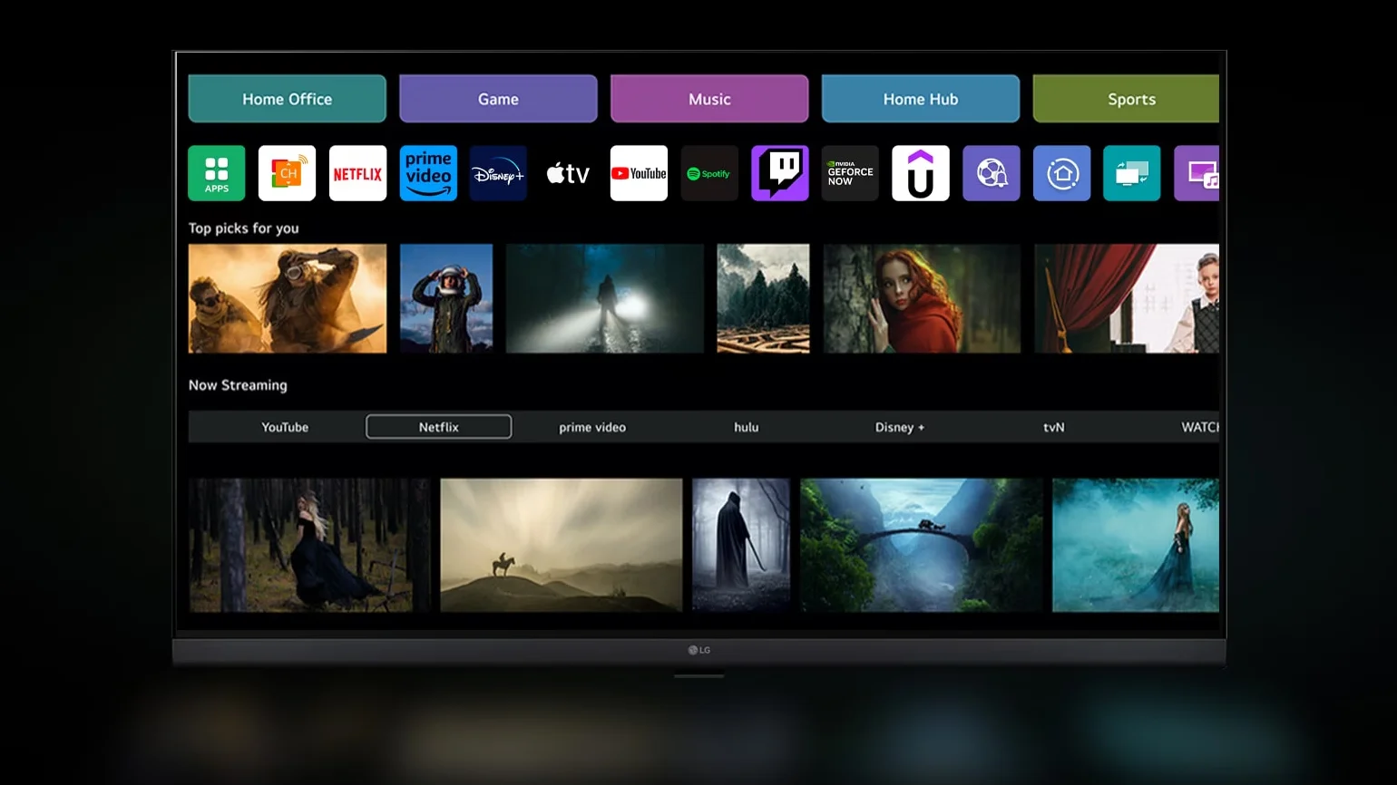Open the Home Hub category card
Image resolution: width=1397 pixels, height=785 pixels.
point(920,99)
